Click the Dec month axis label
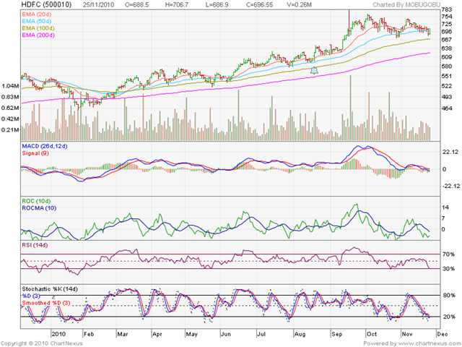Viewport: 462px width, 347px height. (x=443, y=334)
